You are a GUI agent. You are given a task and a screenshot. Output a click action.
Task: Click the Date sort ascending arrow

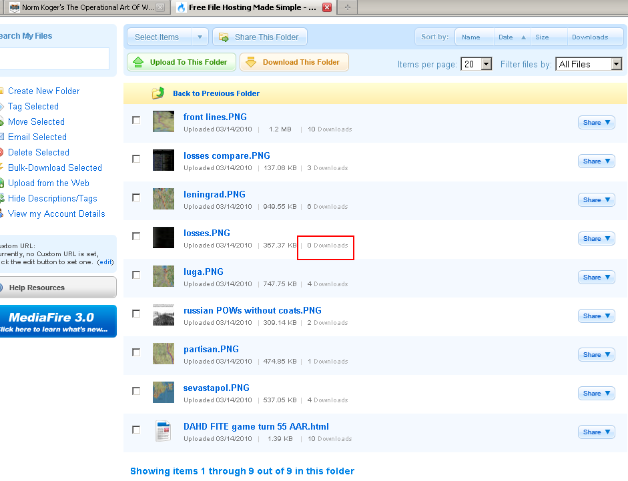(x=523, y=37)
